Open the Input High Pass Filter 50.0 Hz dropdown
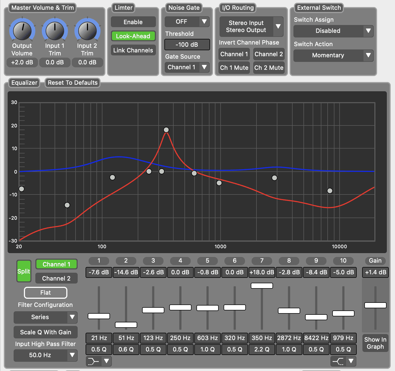Image resolution: width=395 pixels, height=371 pixels. pyautogui.click(x=46, y=355)
